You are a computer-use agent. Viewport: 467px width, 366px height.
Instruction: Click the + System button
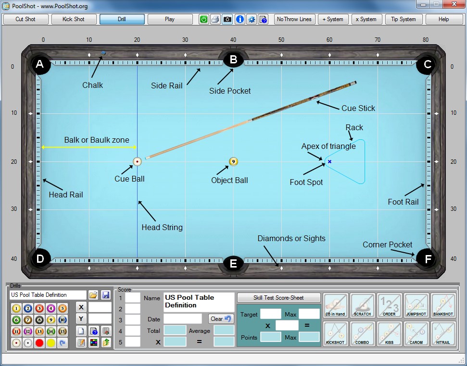[x=333, y=19]
